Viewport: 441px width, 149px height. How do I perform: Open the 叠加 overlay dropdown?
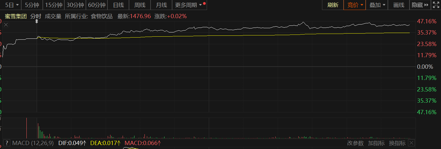tap(377, 5)
